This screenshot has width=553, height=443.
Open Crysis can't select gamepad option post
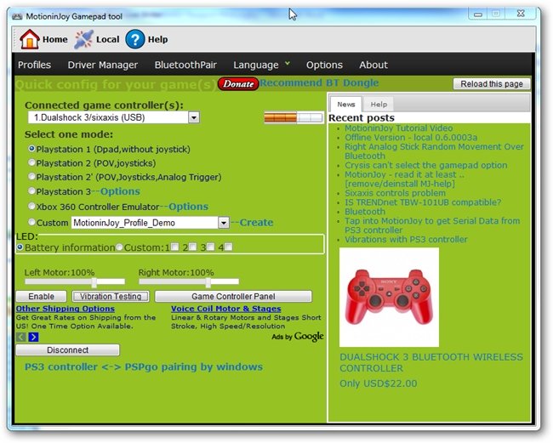pos(425,165)
